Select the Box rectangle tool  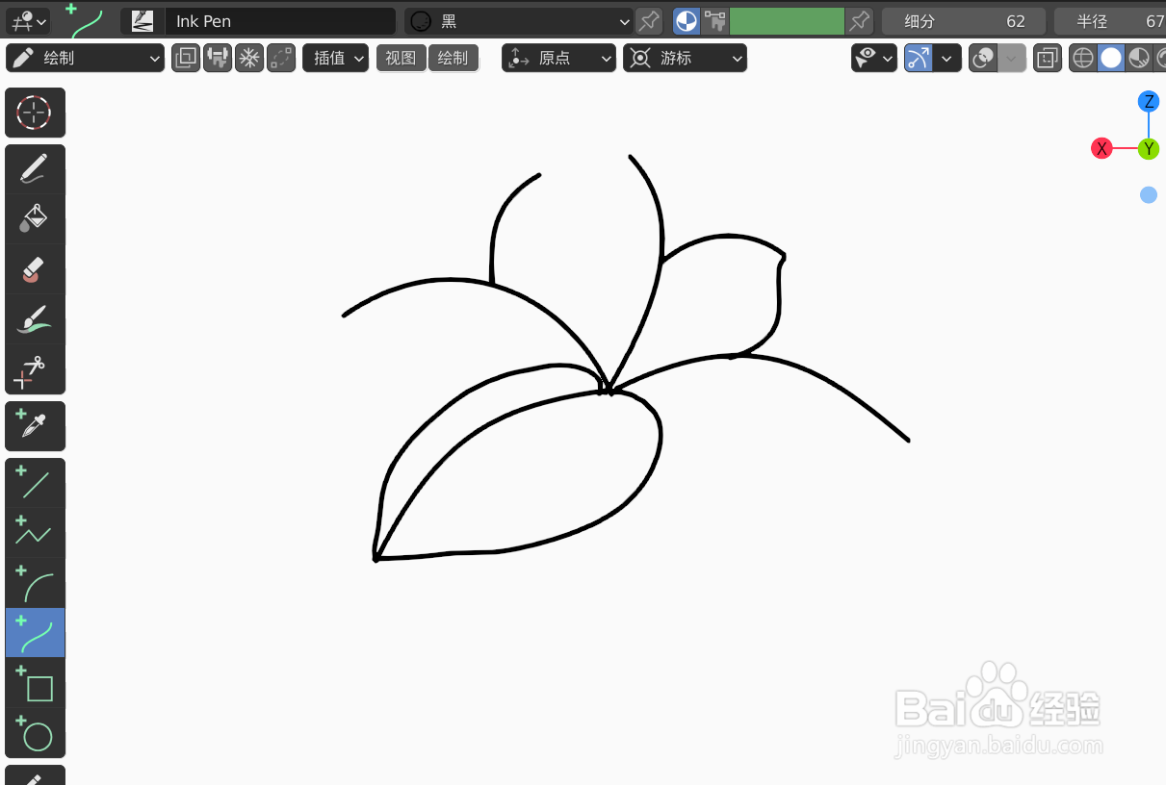point(36,683)
